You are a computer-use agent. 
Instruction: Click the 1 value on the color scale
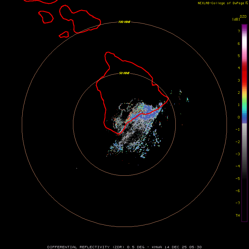pyautogui.click(x=239, y=105)
